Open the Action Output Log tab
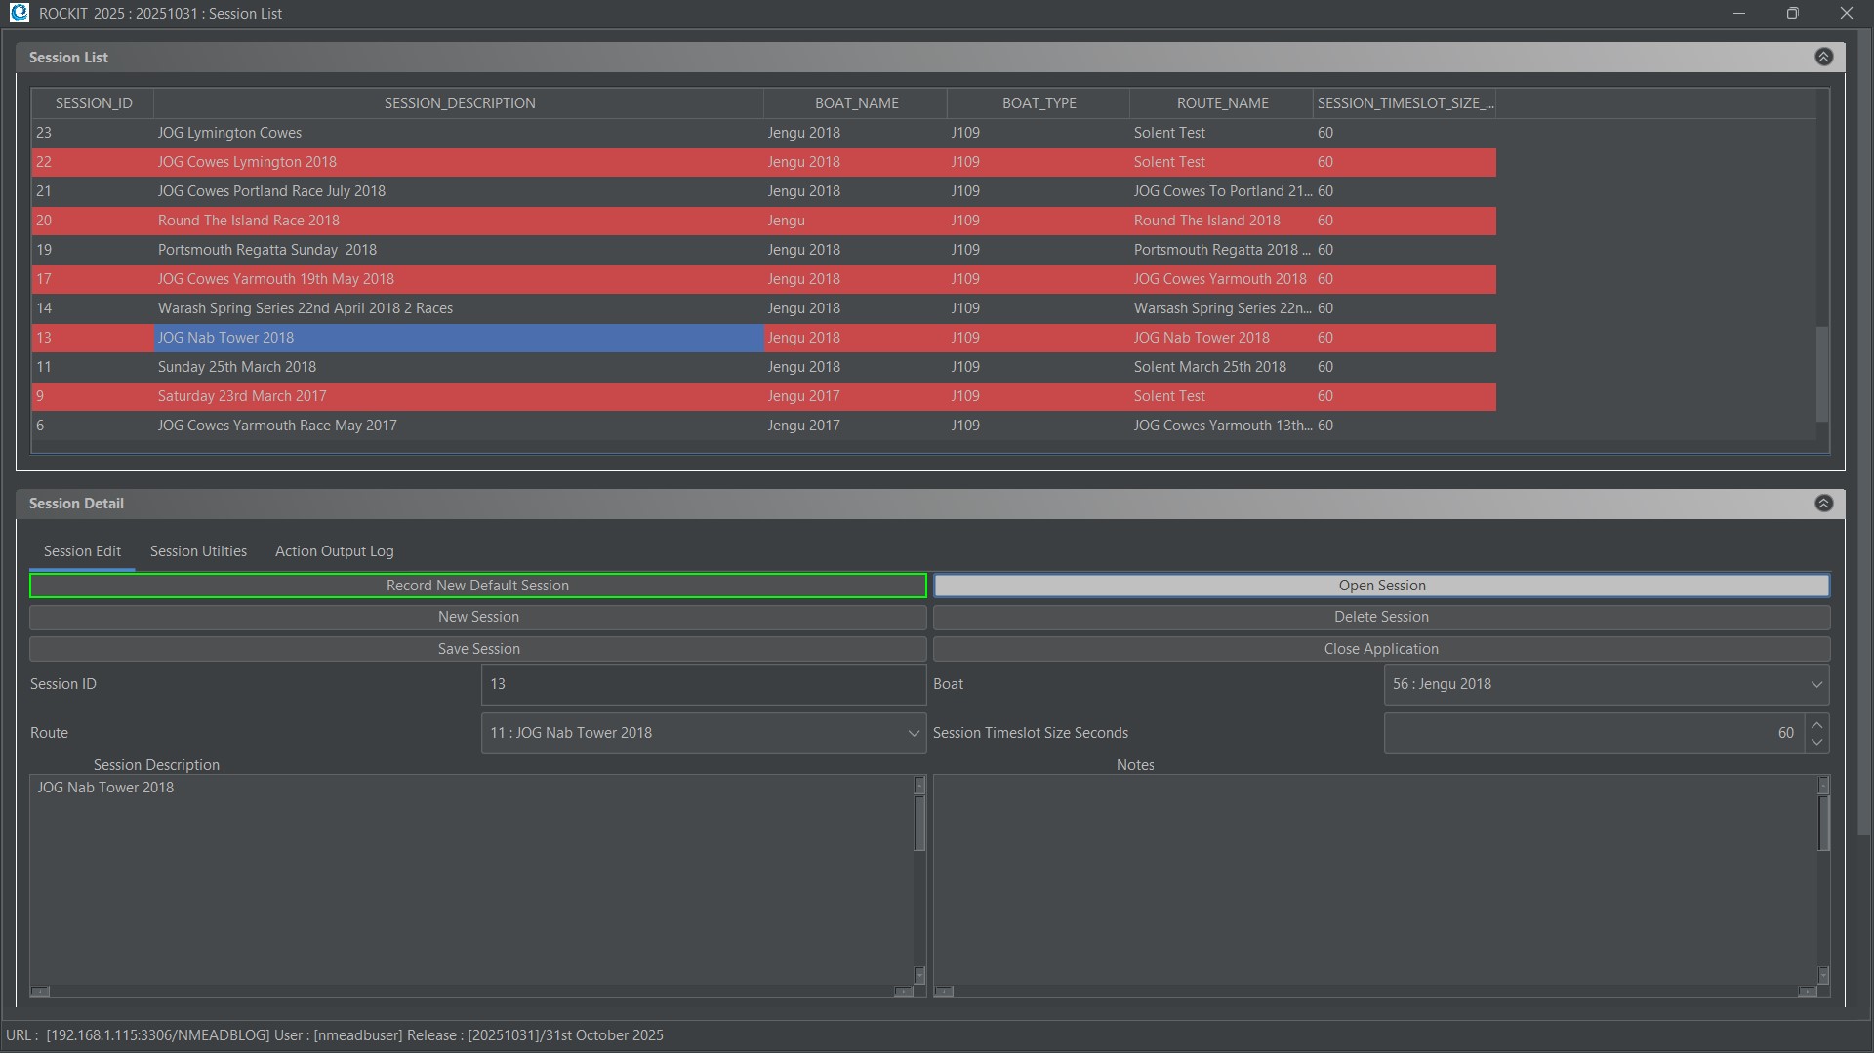This screenshot has width=1874, height=1054. [334, 551]
